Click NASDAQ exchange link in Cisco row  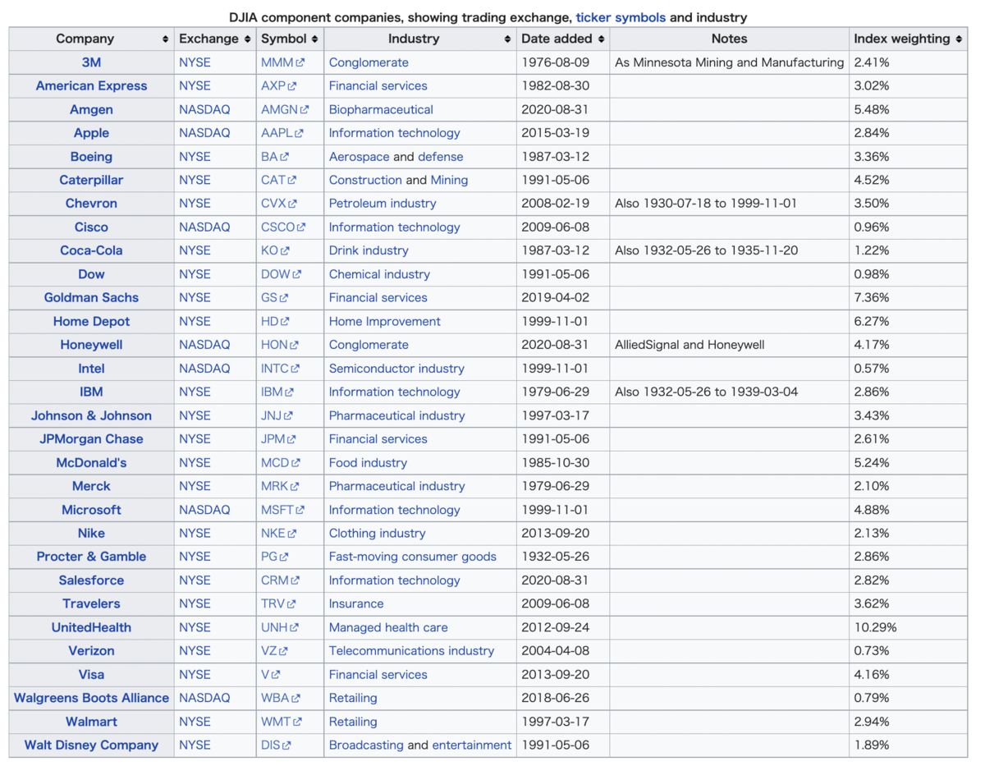(204, 227)
